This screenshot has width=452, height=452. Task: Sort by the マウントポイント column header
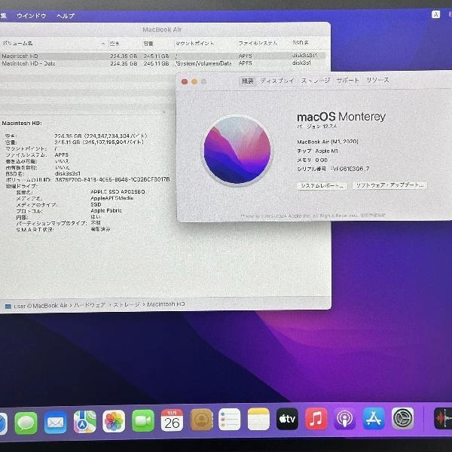click(x=195, y=44)
